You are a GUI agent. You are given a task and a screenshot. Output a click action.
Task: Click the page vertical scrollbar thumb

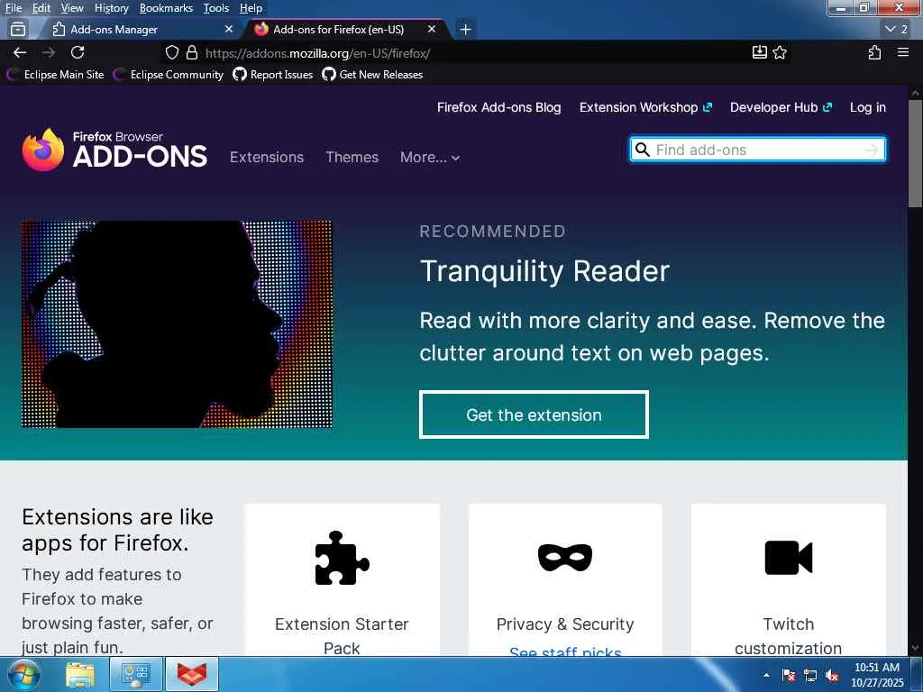tap(916, 153)
